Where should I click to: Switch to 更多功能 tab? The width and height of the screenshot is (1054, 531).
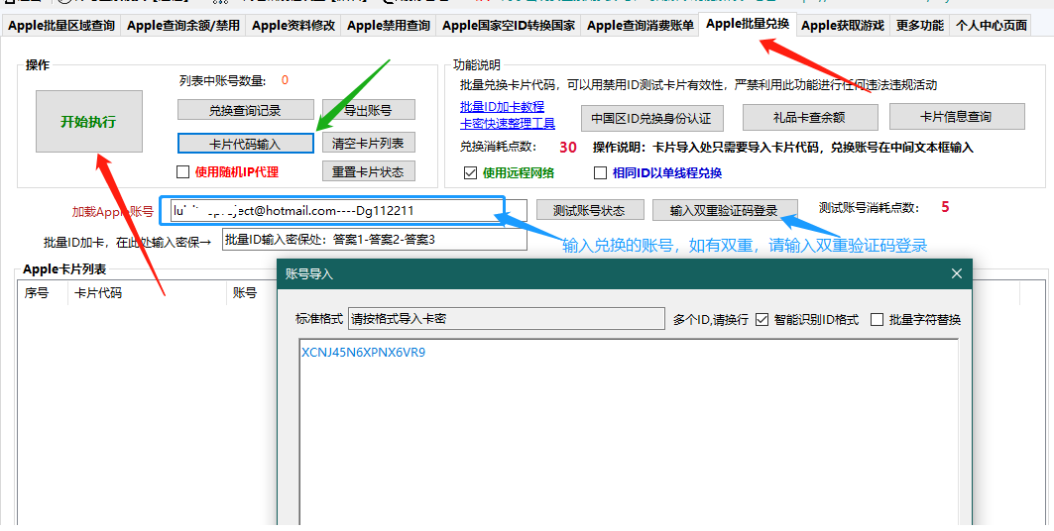pos(919,26)
